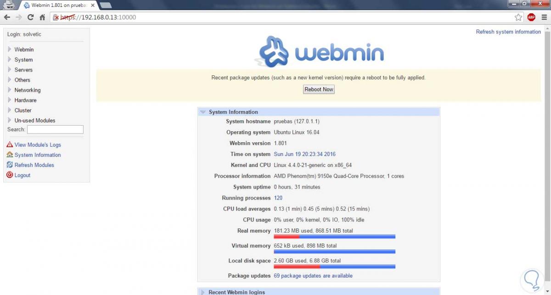Click the recent package updates reboot notice

pyautogui.click(x=318, y=78)
